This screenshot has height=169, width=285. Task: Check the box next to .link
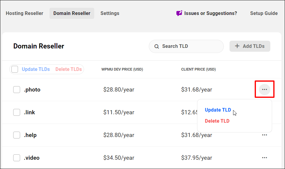coord(17,112)
